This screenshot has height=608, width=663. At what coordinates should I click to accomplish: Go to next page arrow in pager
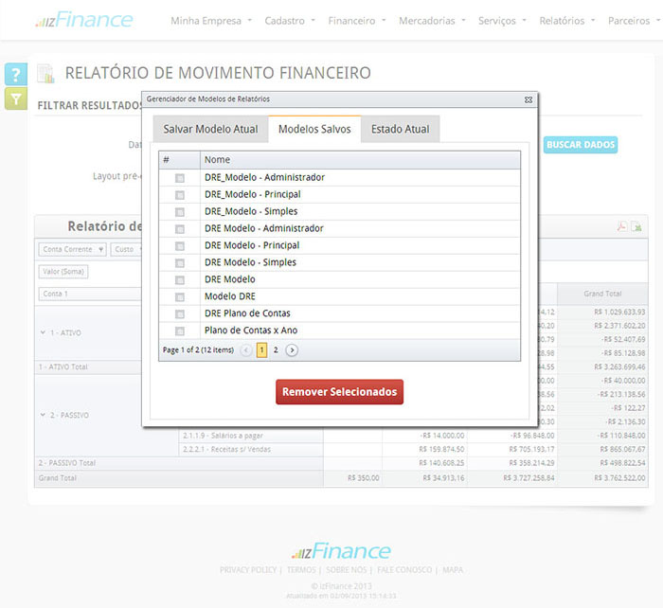[x=292, y=350]
